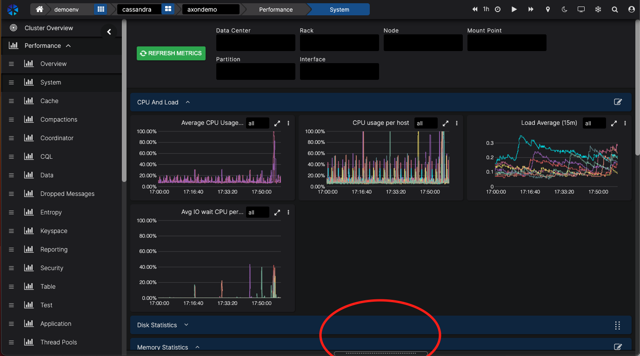Click the home icon in the breadcrumb

pyautogui.click(x=40, y=9)
